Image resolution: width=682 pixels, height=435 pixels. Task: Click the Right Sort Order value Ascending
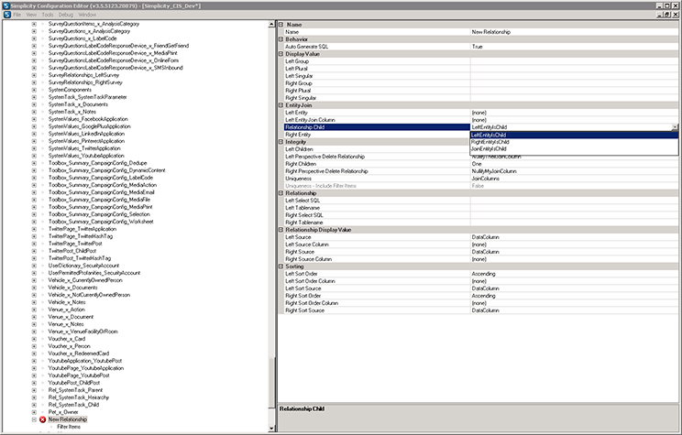[483, 296]
